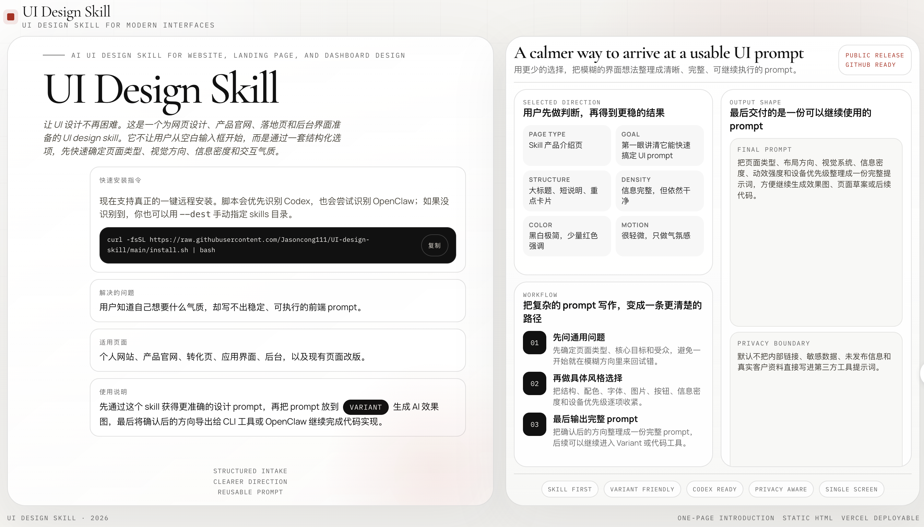Click footer text STATIC HTML
The width and height of the screenshot is (924, 527).
[x=808, y=518]
